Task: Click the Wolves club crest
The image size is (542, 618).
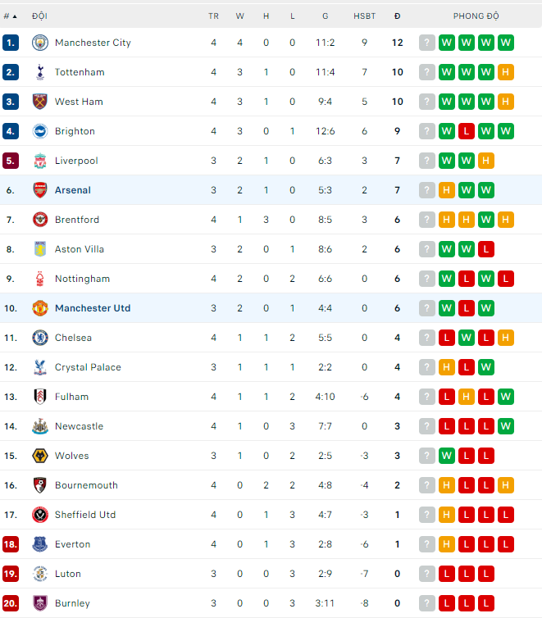Action: (40, 456)
